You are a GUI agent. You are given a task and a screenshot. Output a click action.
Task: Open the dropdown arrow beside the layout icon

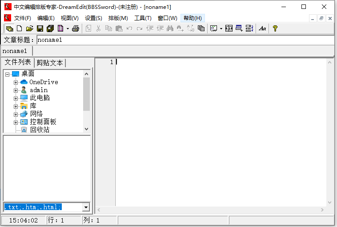(x=221, y=28)
